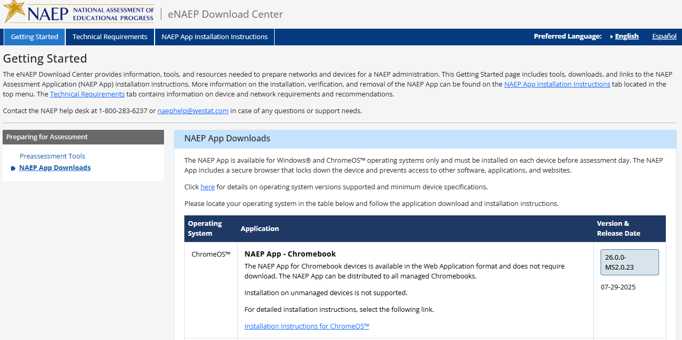Select English as preferred language
This screenshot has height=340, width=682.
click(627, 37)
